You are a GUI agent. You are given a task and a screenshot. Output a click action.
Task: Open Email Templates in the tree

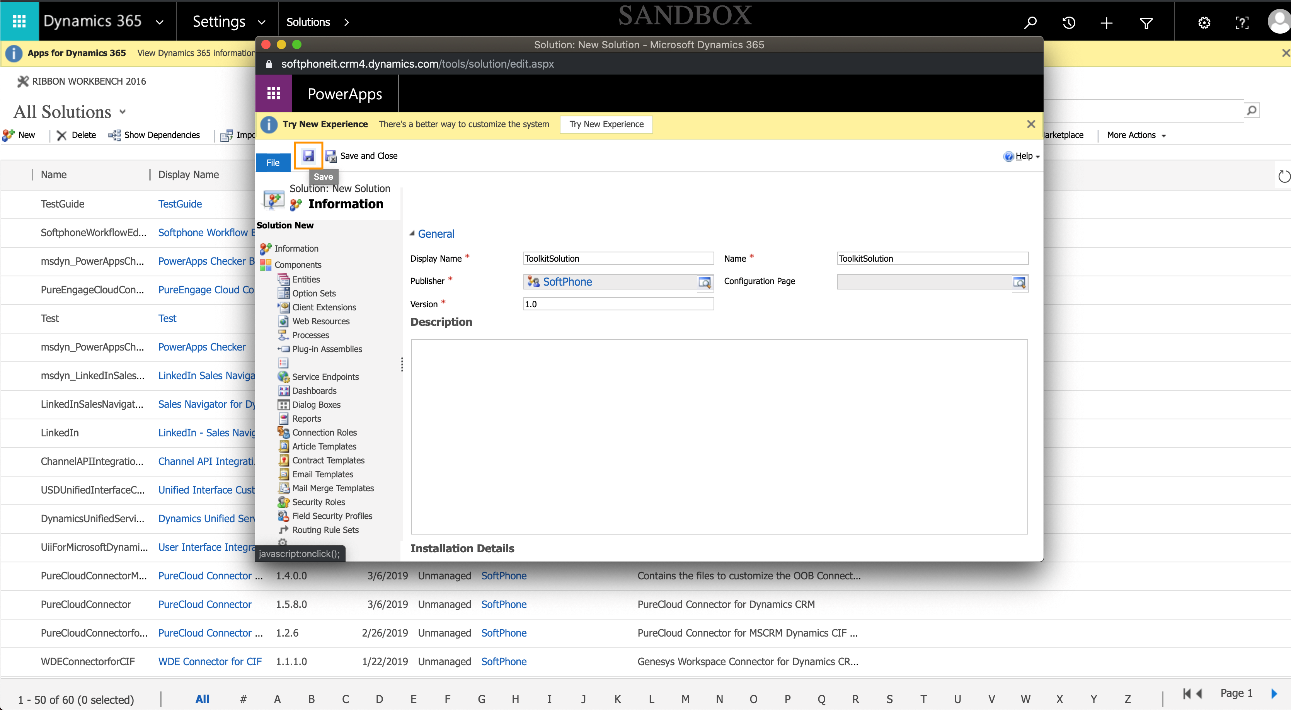coord(323,474)
